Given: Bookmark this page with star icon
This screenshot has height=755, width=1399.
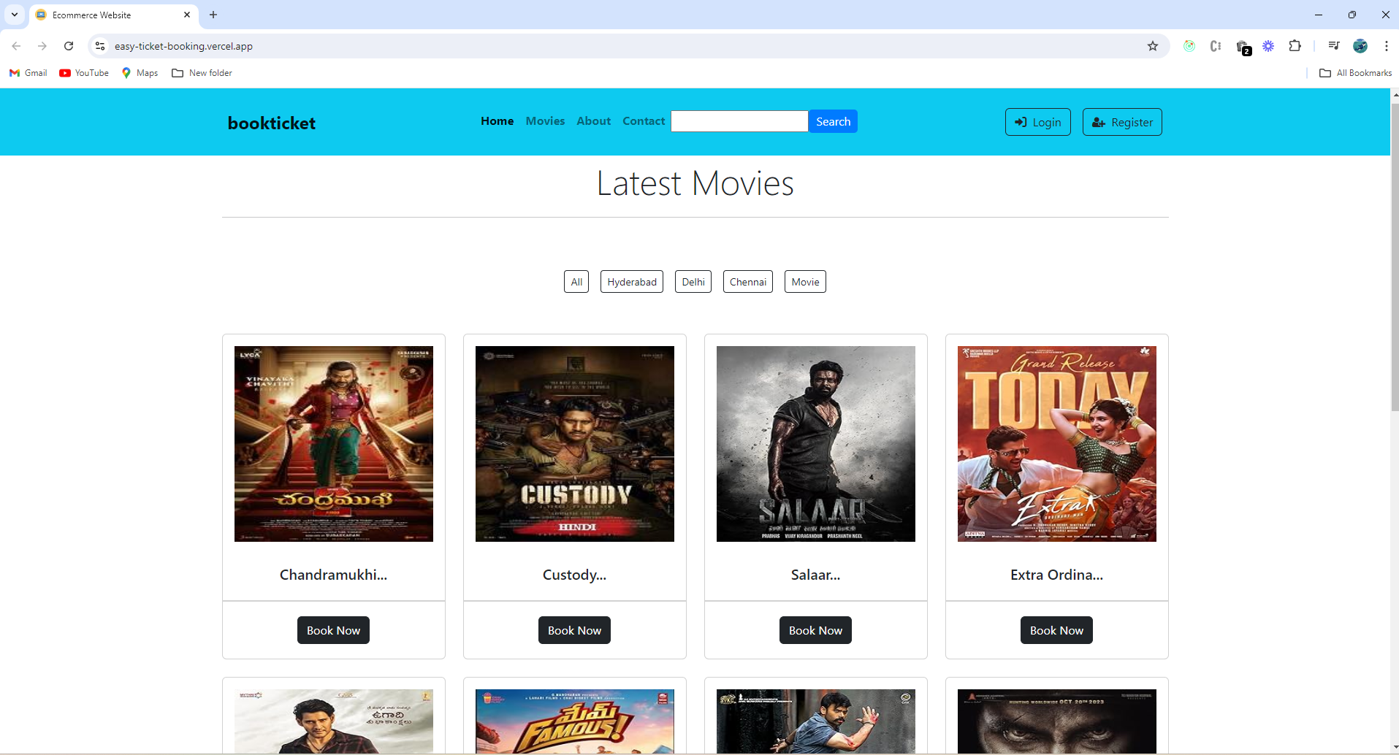Looking at the screenshot, I should click(1153, 46).
